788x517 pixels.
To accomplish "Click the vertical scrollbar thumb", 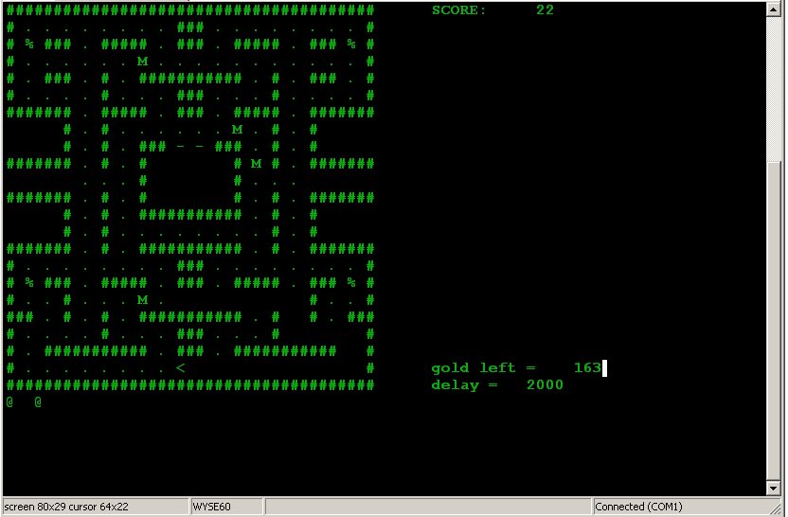I will click(x=774, y=85).
